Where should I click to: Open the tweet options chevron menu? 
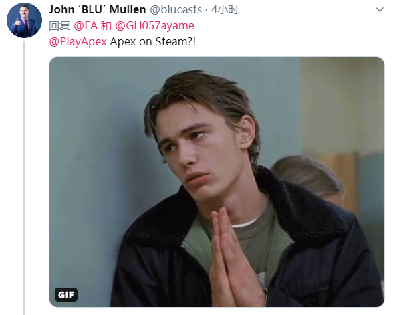point(380,9)
